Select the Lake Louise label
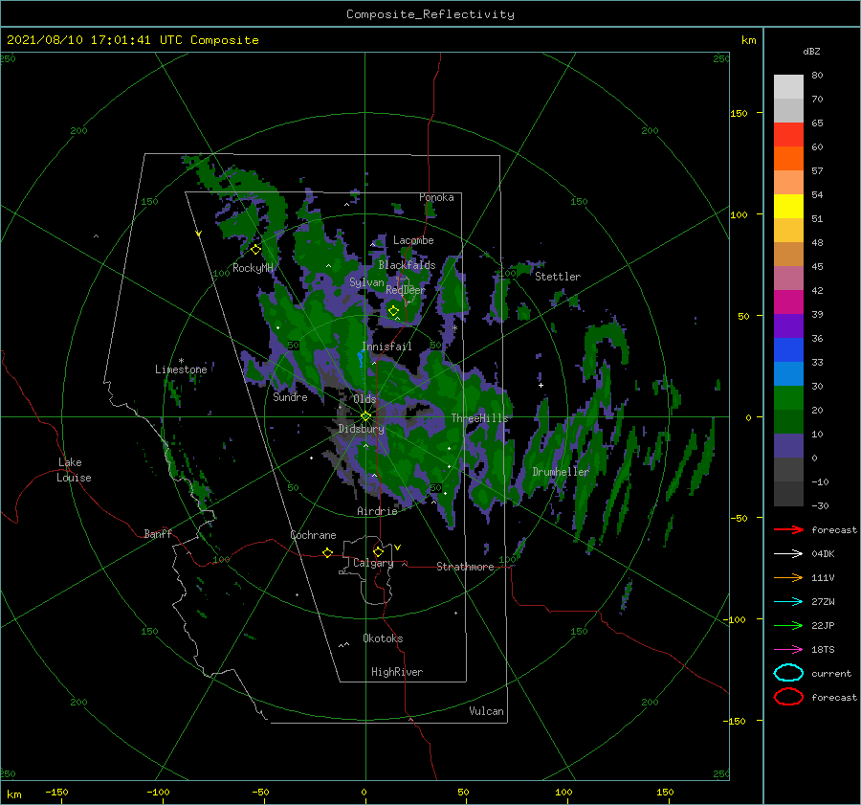The image size is (861, 805). (x=75, y=470)
